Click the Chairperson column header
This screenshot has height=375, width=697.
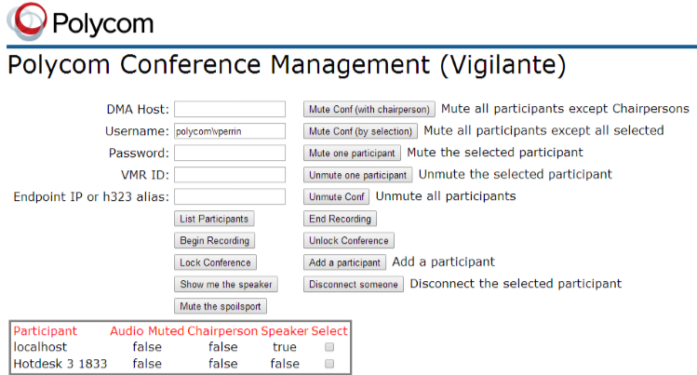tap(222, 331)
